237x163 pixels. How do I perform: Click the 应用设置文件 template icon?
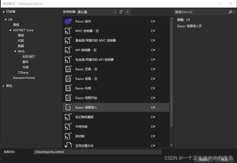[68, 146]
